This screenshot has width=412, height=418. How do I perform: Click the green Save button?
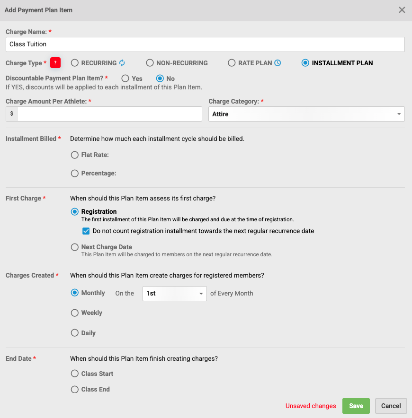356,406
